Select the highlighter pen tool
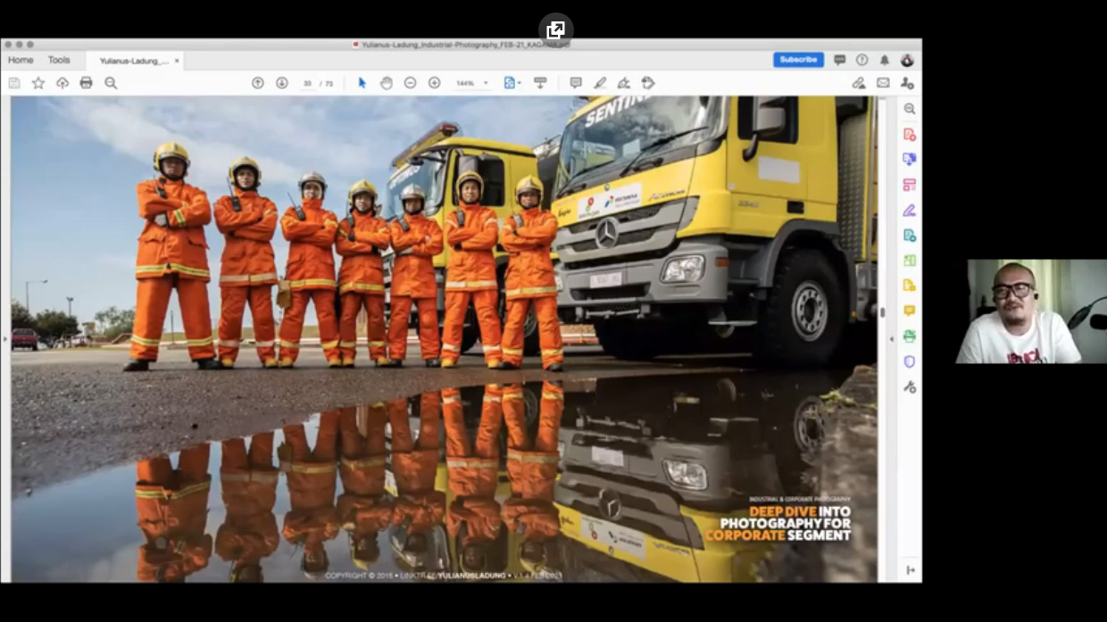The height and width of the screenshot is (622, 1107). pyautogui.click(x=600, y=83)
